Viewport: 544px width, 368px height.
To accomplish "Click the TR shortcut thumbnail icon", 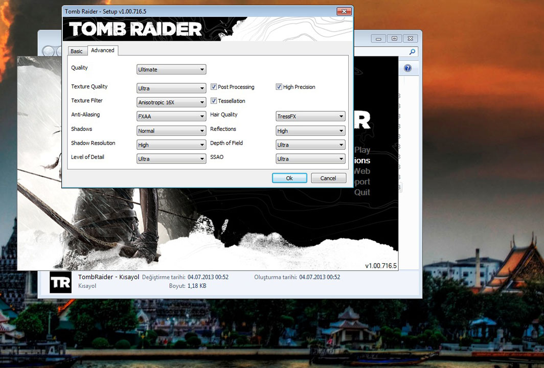I will click(61, 282).
